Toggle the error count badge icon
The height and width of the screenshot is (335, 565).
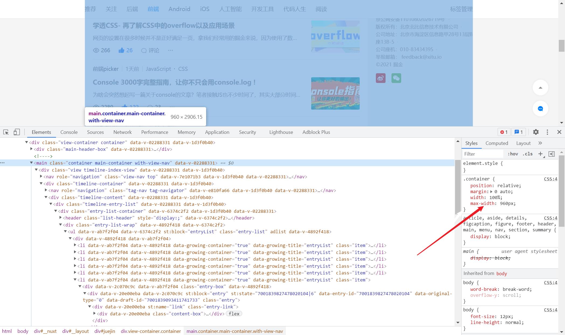pyautogui.click(x=503, y=132)
